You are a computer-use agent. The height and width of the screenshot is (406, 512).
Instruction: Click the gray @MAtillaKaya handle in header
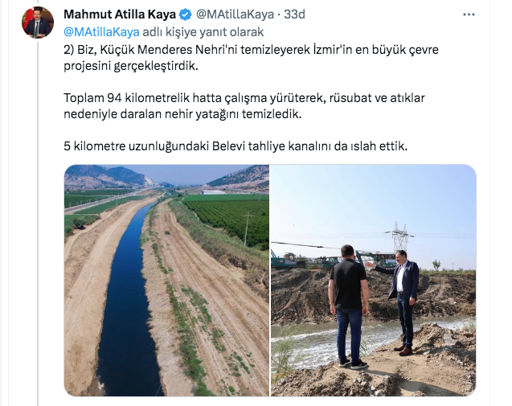point(235,14)
